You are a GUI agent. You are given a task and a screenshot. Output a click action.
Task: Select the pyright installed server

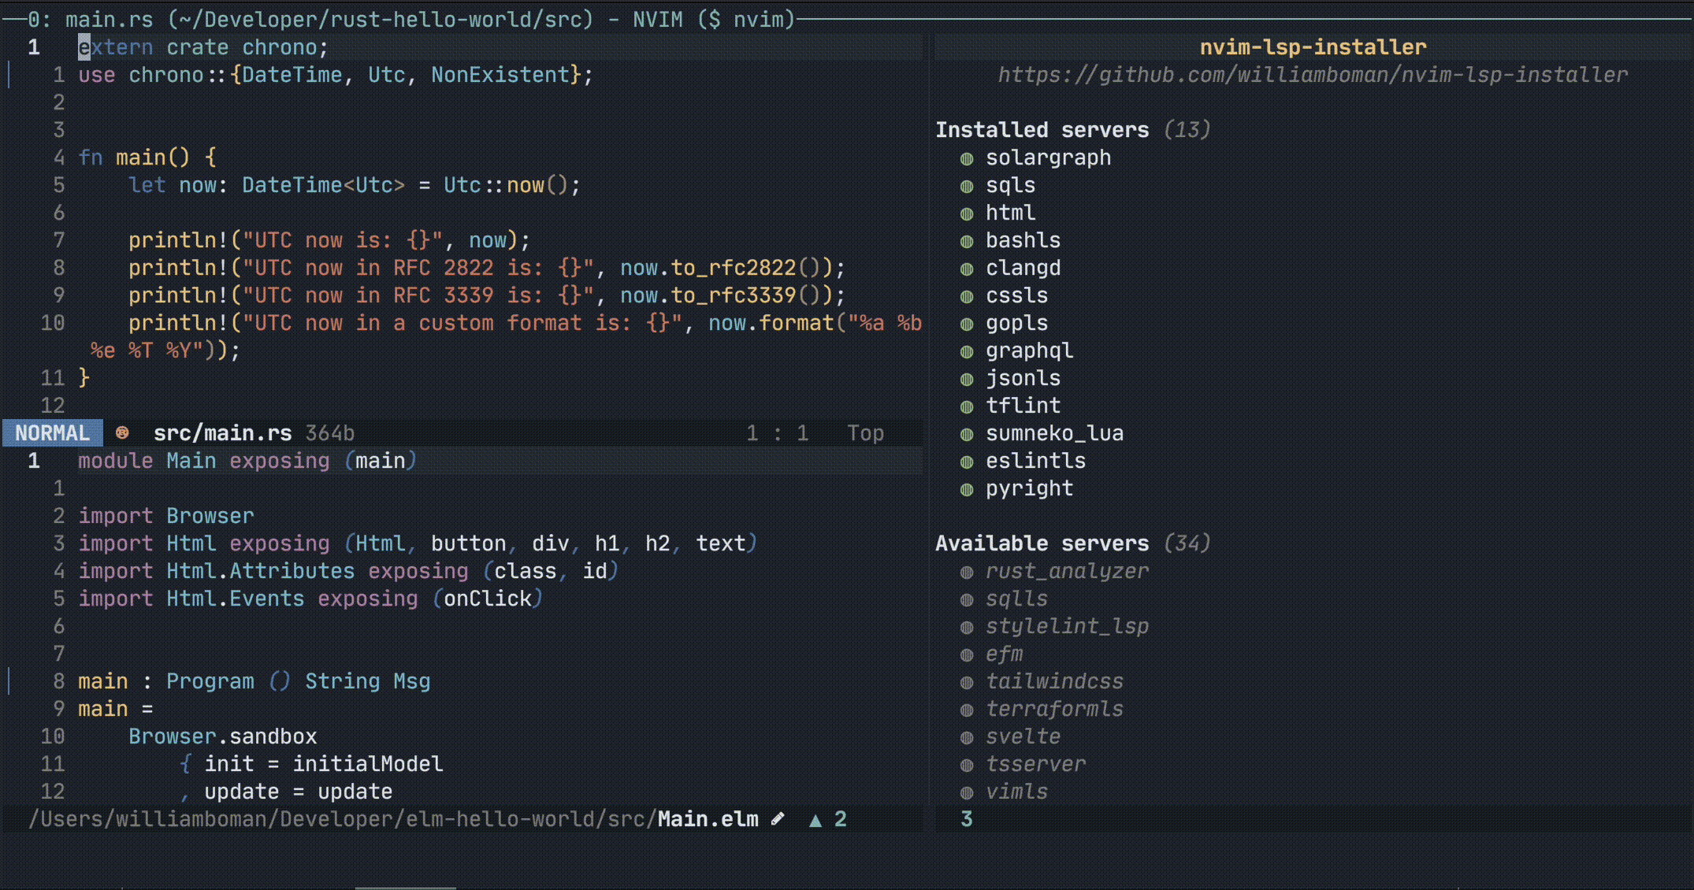point(1029,488)
